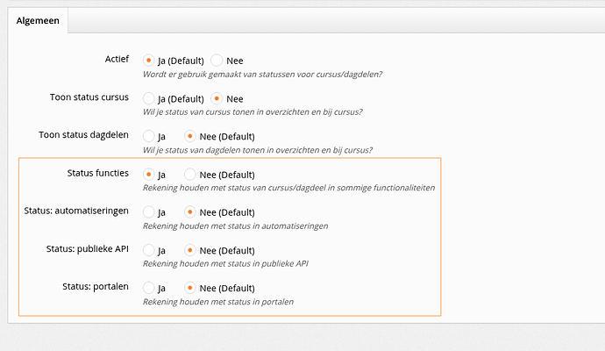The image size is (605, 351).
Task: Set Status: portalen to Ja
Action: [x=149, y=288]
